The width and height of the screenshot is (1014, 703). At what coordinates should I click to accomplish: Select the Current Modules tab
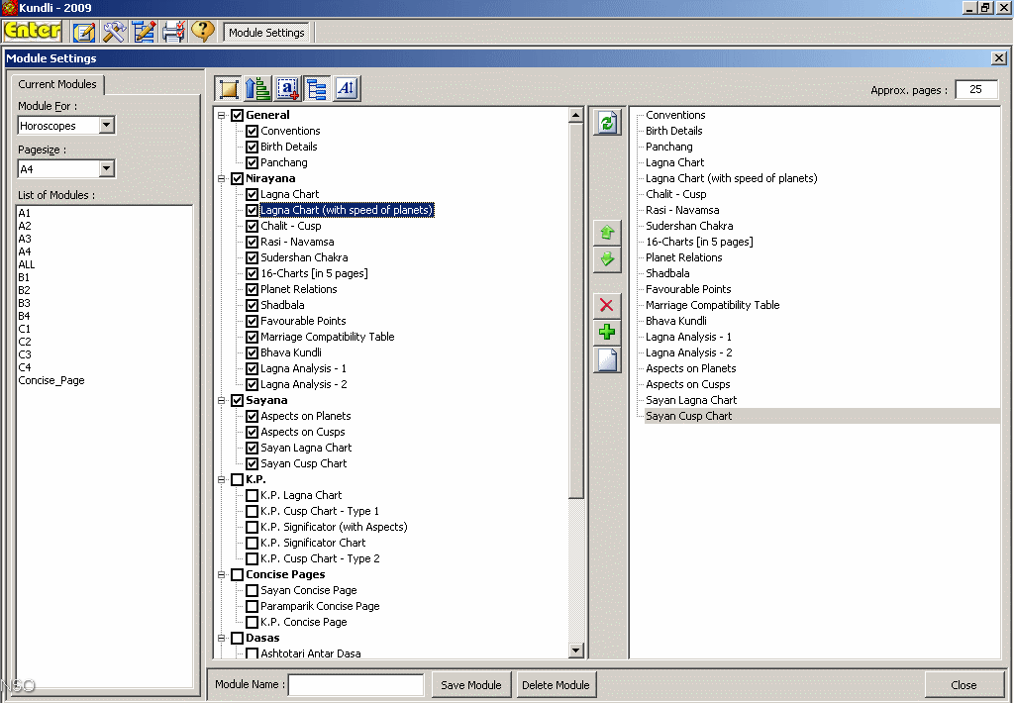pyautogui.click(x=57, y=85)
